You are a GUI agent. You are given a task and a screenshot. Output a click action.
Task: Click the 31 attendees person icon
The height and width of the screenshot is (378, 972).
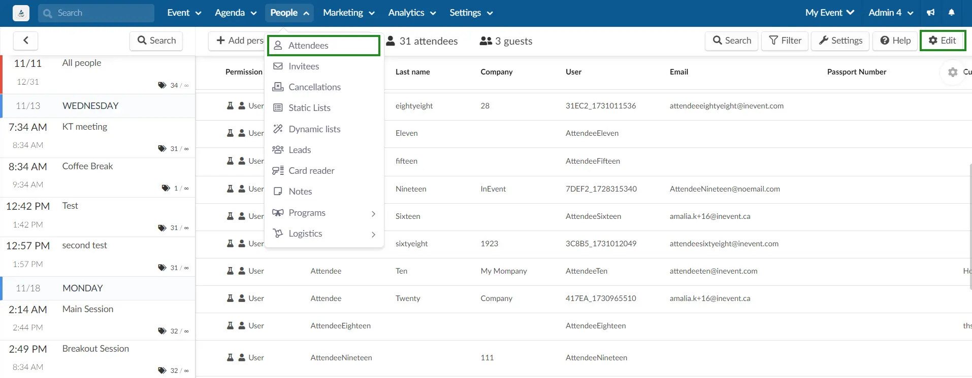[391, 41]
